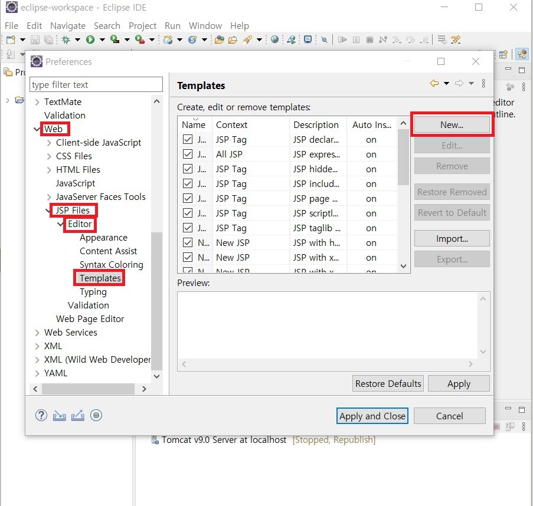The height and width of the screenshot is (506, 533).
Task: Click the Back arrow in Templates header
Action: (x=434, y=83)
